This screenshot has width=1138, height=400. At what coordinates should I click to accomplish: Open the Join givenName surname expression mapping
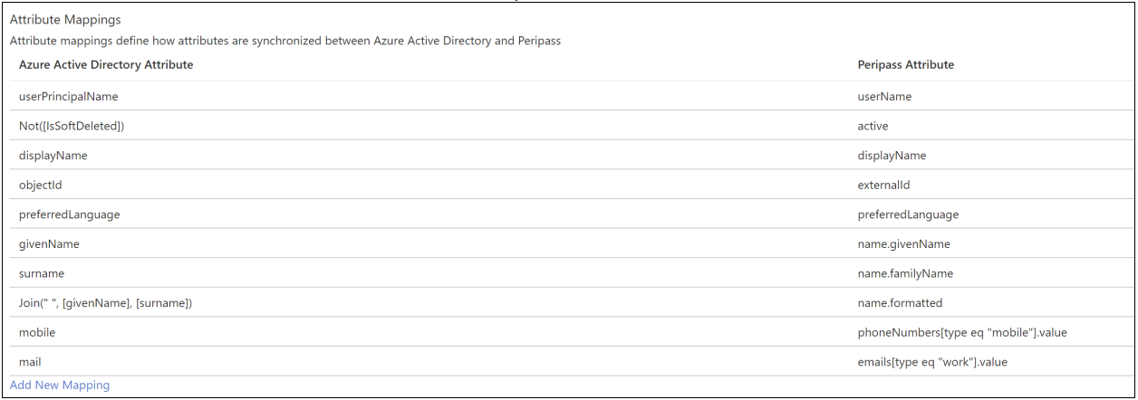pos(106,303)
